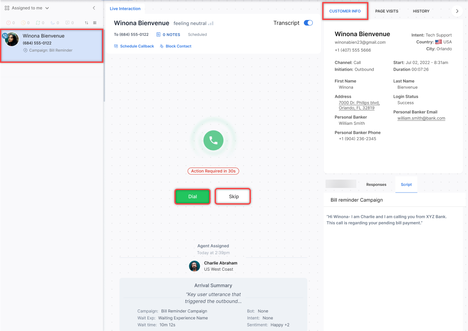Click the blue moon status filter icon

(x=52, y=23)
